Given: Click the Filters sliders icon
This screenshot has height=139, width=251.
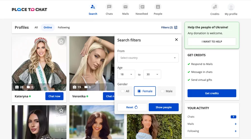Looking at the screenshot, I should tap(176, 28).
